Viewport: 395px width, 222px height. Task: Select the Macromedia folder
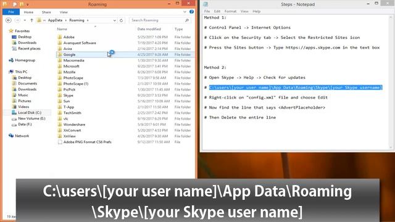pos(74,60)
